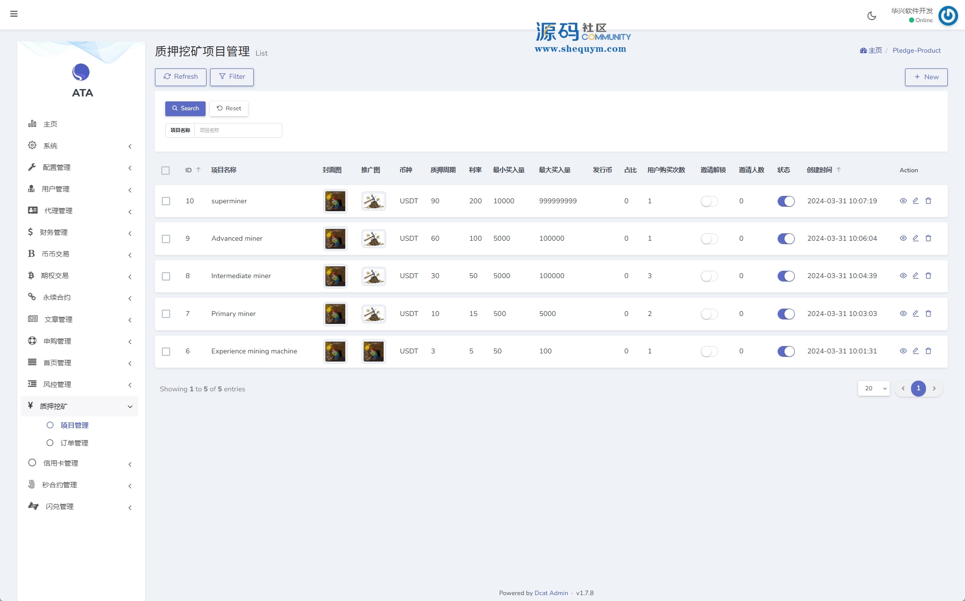This screenshot has height=601, width=965.
Task: Check the Primary miner row checkbox
Action: [166, 314]
